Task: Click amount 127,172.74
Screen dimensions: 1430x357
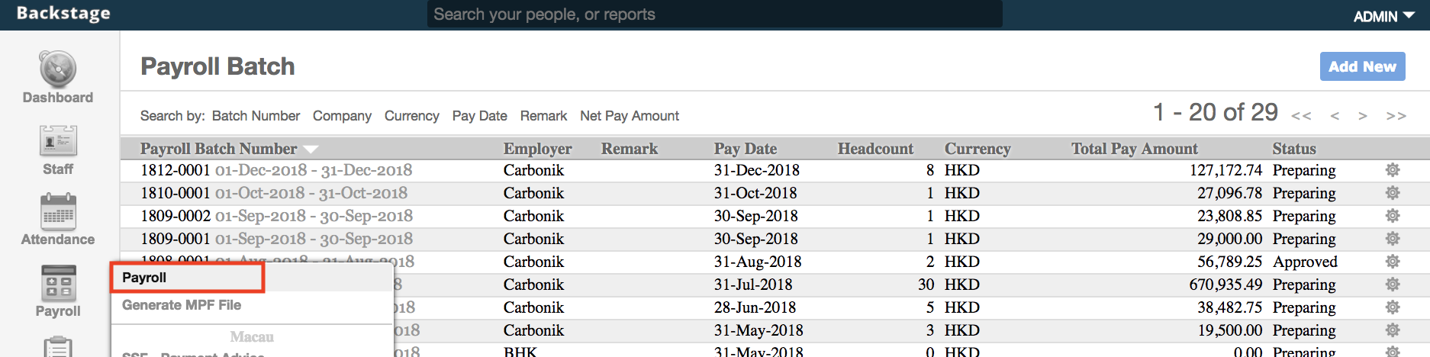Action: [1225, 170]
